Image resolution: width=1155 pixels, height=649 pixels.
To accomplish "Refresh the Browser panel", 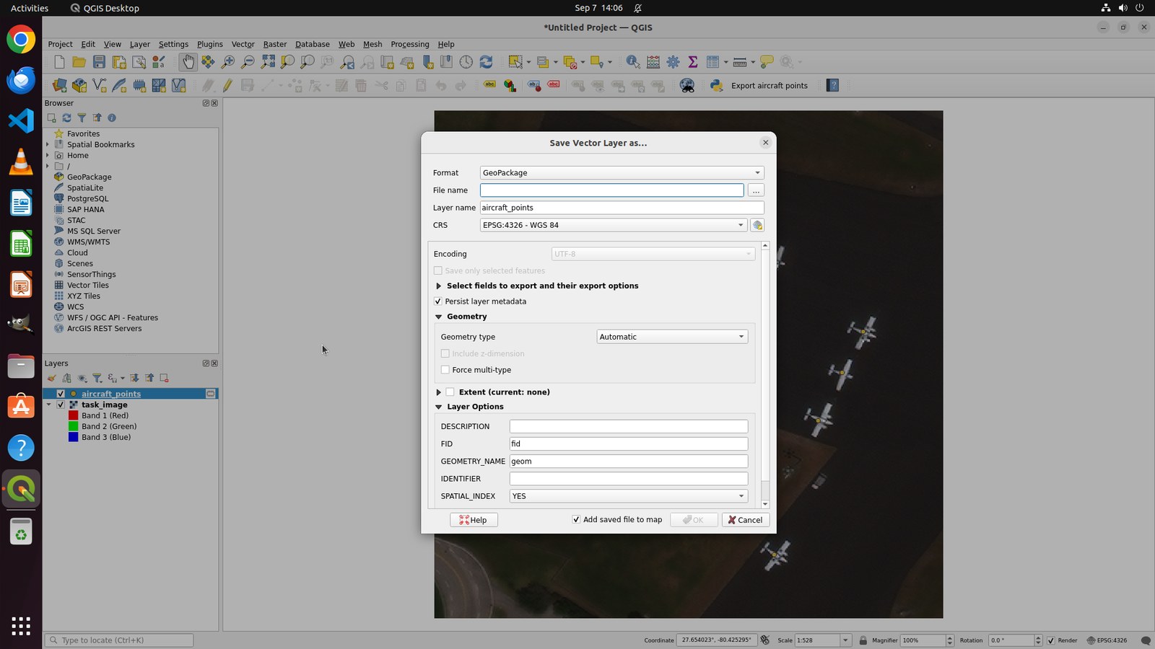I will tap(66, 118).
